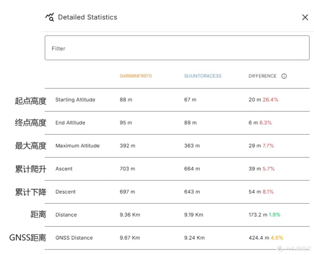Viewport: 314px width, 255px height.
Task: Click Garmin maximum altitude 392 m
Action: coord(128,146)
